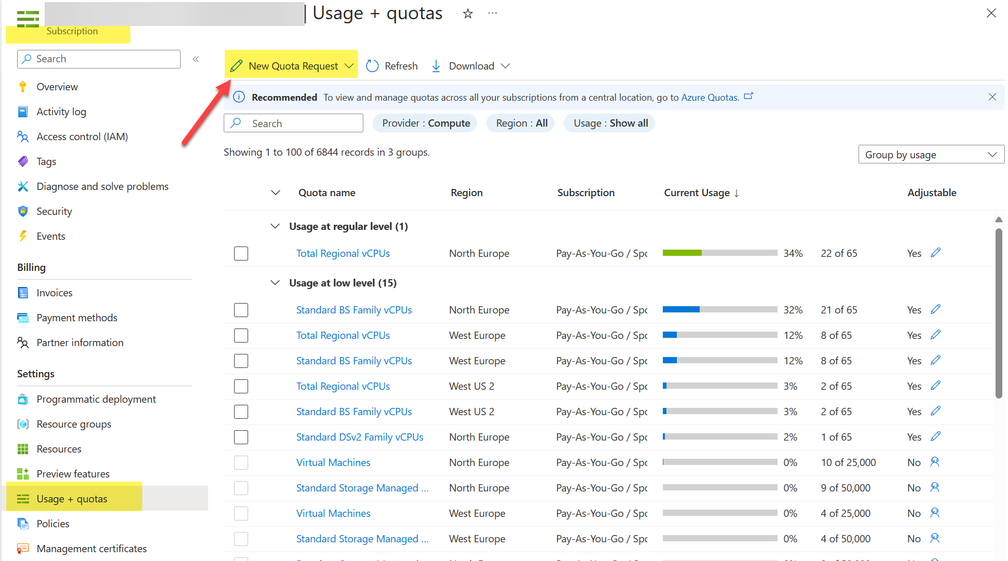Click the support request icon for Virtual Machines
The image size is (1008, 561).
pos(935,462)
